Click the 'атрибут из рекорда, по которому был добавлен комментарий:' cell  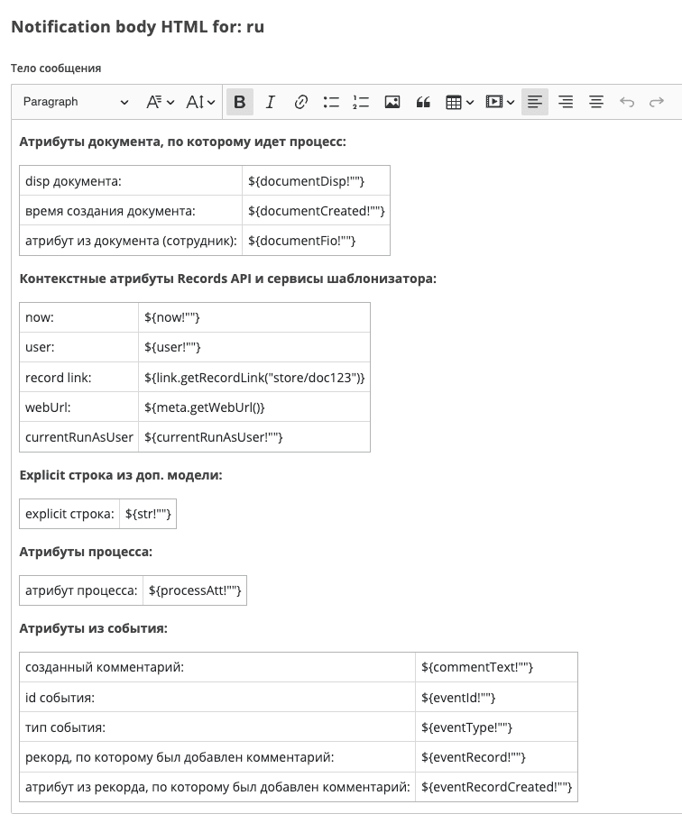[x=217, y=787]
